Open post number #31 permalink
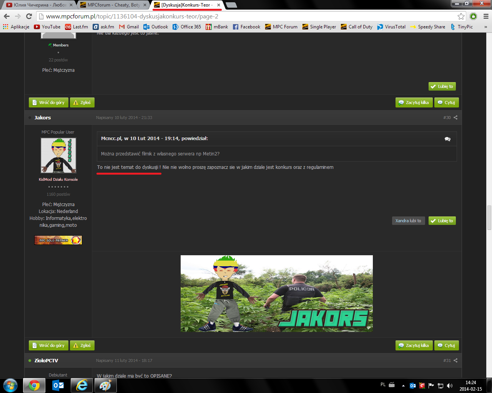This screenshot has height=393, width=492. pos(447,360)
